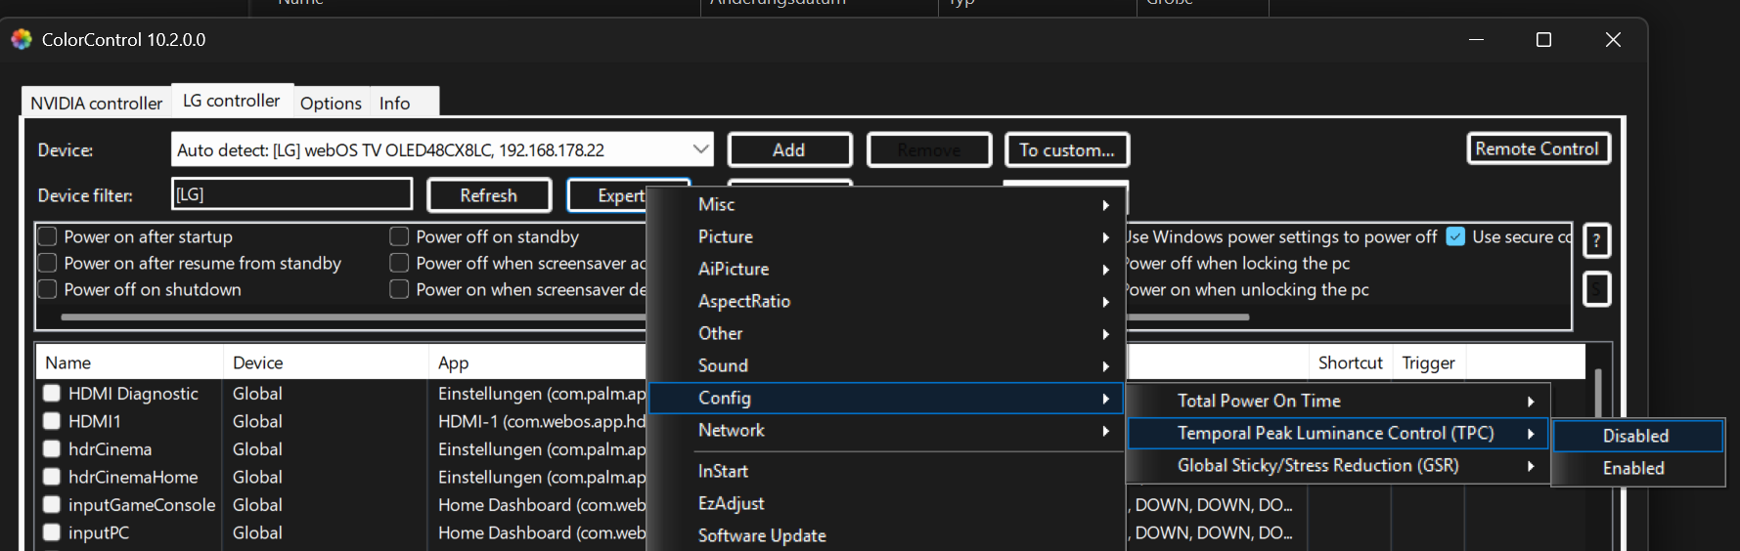Viewport: 1740px width, 551px height.
Task: Enable Power off on shutdown
Action: [47, 289]
